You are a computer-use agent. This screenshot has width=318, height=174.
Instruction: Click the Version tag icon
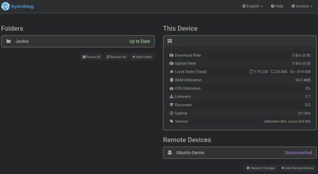pyautogui.click(x=171, y=121)
